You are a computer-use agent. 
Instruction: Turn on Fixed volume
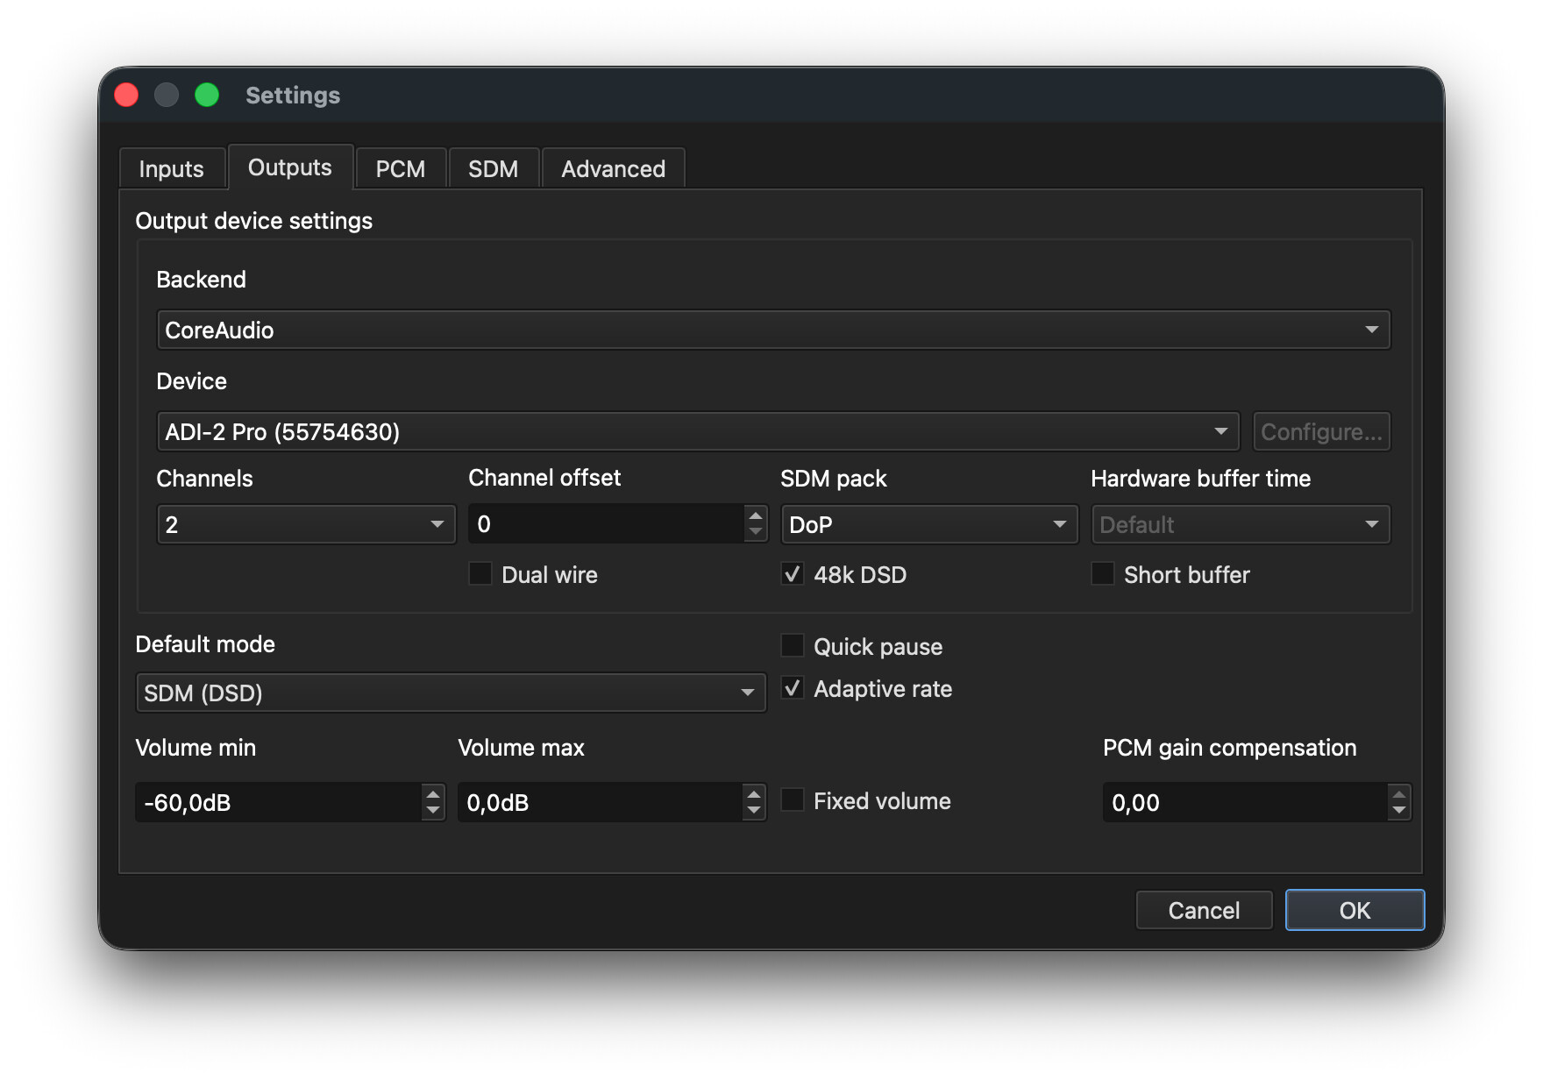tap(793, 800)
